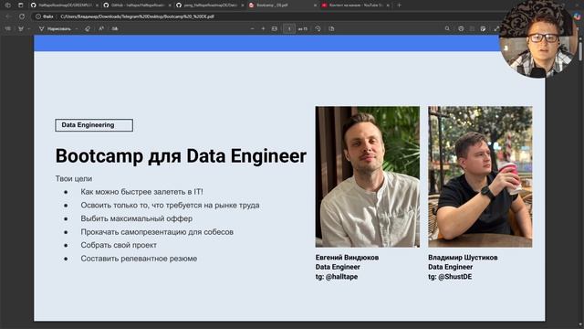Click the save as icon in PDF toolbar
The width and height of the screenshot is (584, 329).
(x=483, y=28)
